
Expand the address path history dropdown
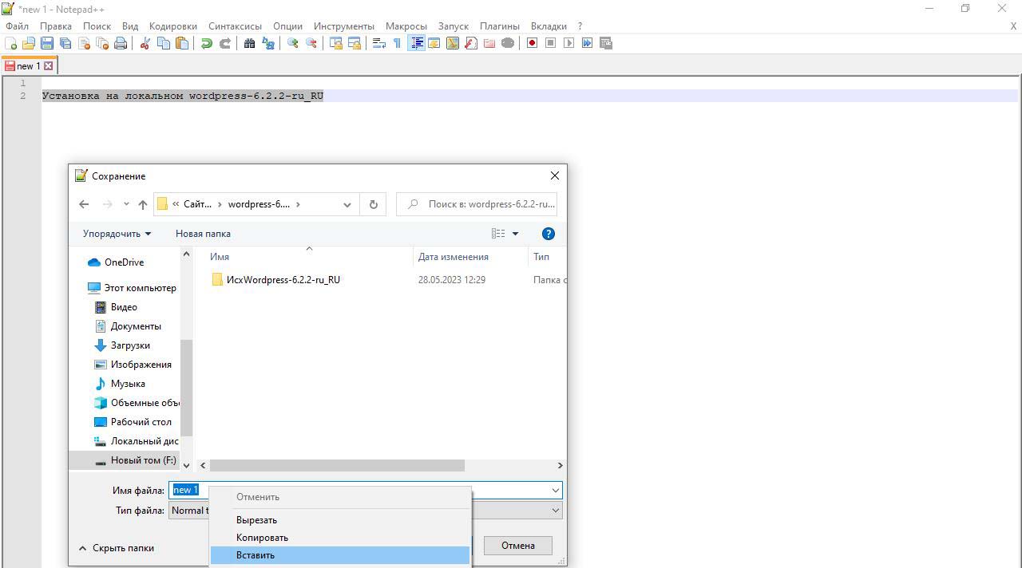[x=347, y=204]
